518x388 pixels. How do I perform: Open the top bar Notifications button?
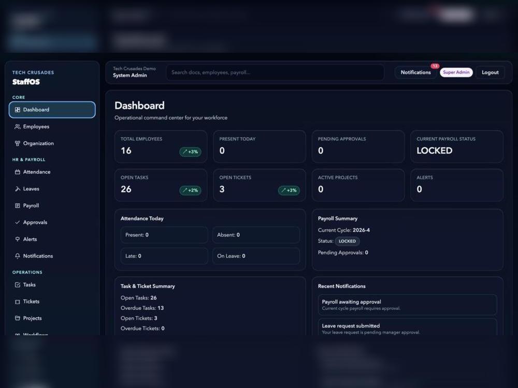coord(415,72)
